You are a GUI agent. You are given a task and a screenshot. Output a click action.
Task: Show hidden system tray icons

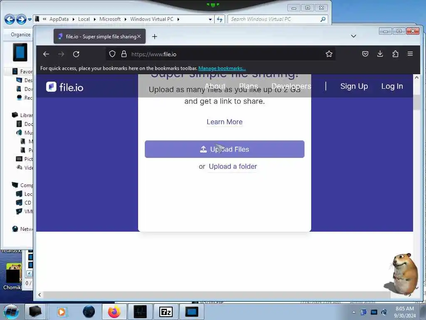354,312
